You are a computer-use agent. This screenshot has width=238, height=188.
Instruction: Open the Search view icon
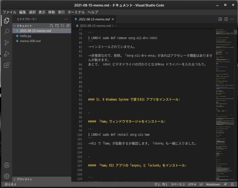click(6, 31)
